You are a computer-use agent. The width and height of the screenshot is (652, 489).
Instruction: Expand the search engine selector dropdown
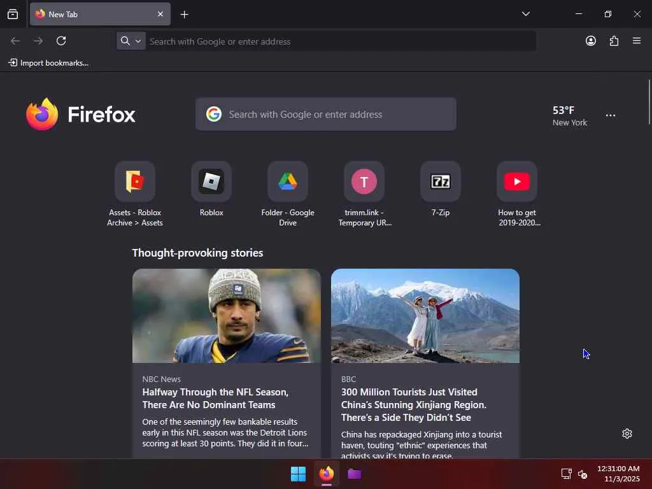131,41
